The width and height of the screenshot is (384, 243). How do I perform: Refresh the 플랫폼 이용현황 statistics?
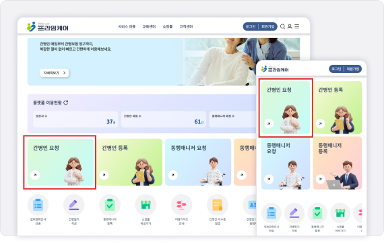(65, 103)
